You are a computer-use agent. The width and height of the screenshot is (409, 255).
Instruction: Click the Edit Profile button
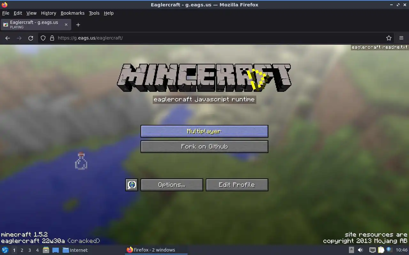(x=237, y=185)
